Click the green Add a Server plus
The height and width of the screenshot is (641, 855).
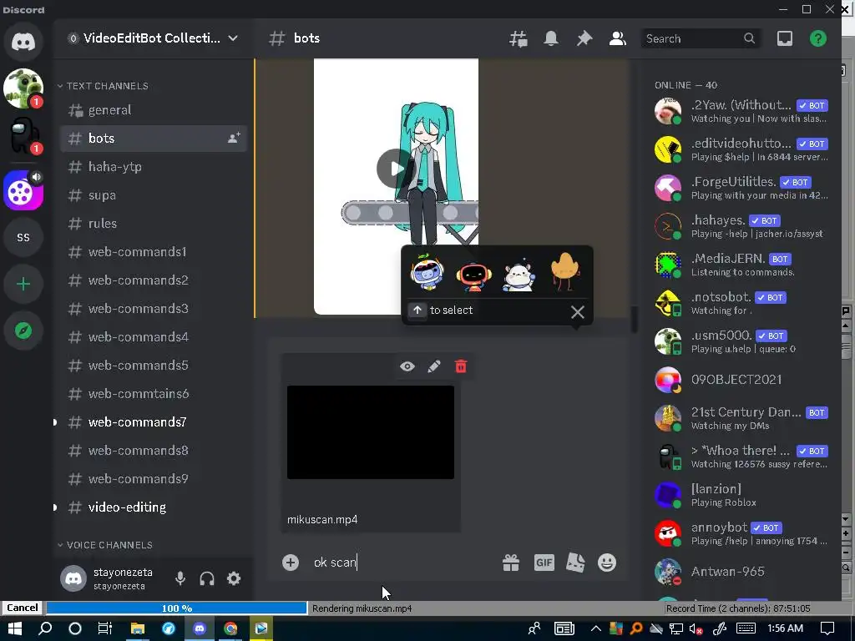pyautogui.click(x=23, y=284)
